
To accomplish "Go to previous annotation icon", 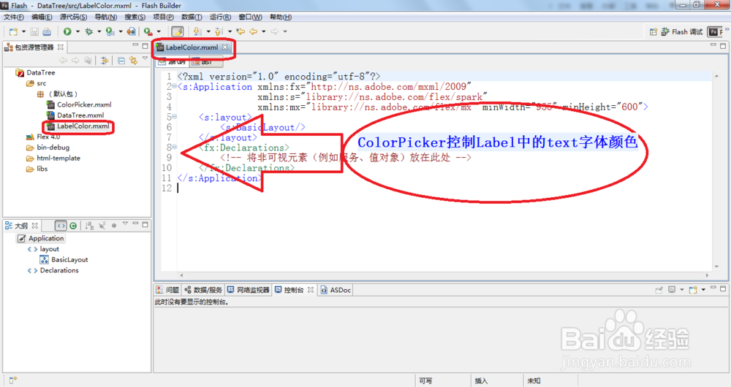I will 219,31.
